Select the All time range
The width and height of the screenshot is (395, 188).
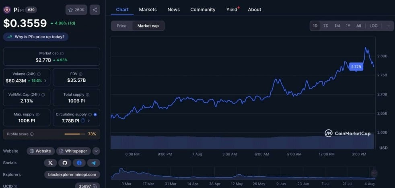pos(359,26)
